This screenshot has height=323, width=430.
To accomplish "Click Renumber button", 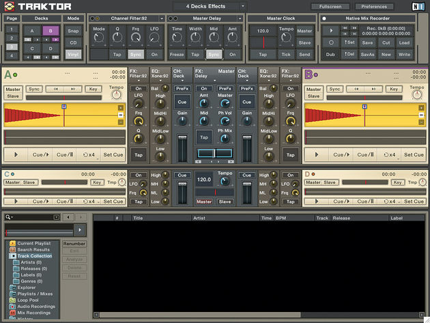I will [74, 244].
